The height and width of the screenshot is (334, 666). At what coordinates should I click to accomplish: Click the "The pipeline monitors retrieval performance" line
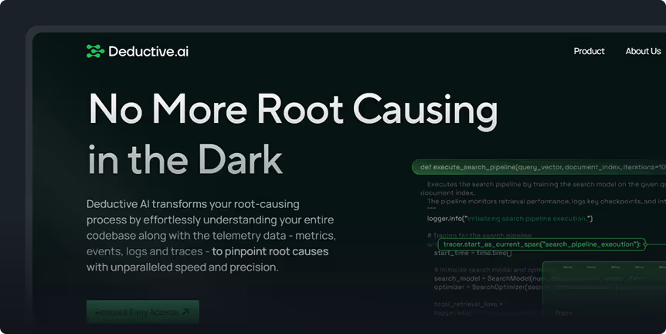coord(546,202)
